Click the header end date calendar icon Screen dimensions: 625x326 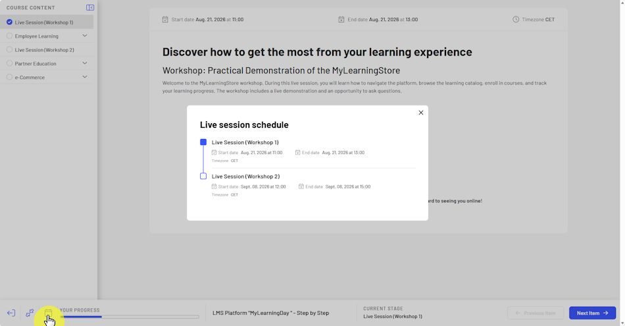point(341,19)
